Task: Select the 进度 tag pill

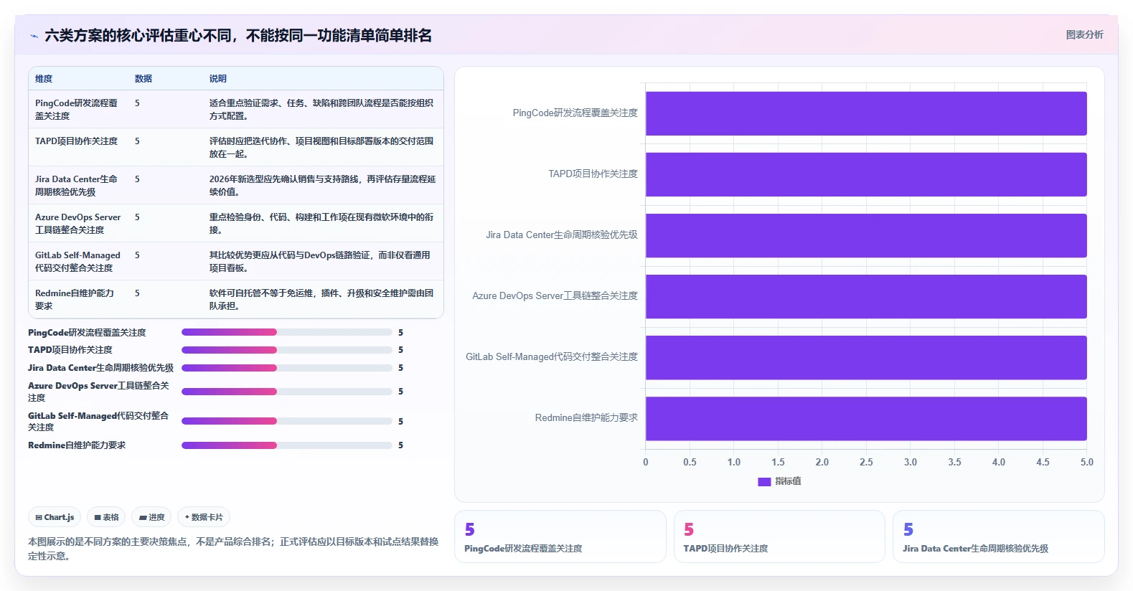Action: point(151,517)
